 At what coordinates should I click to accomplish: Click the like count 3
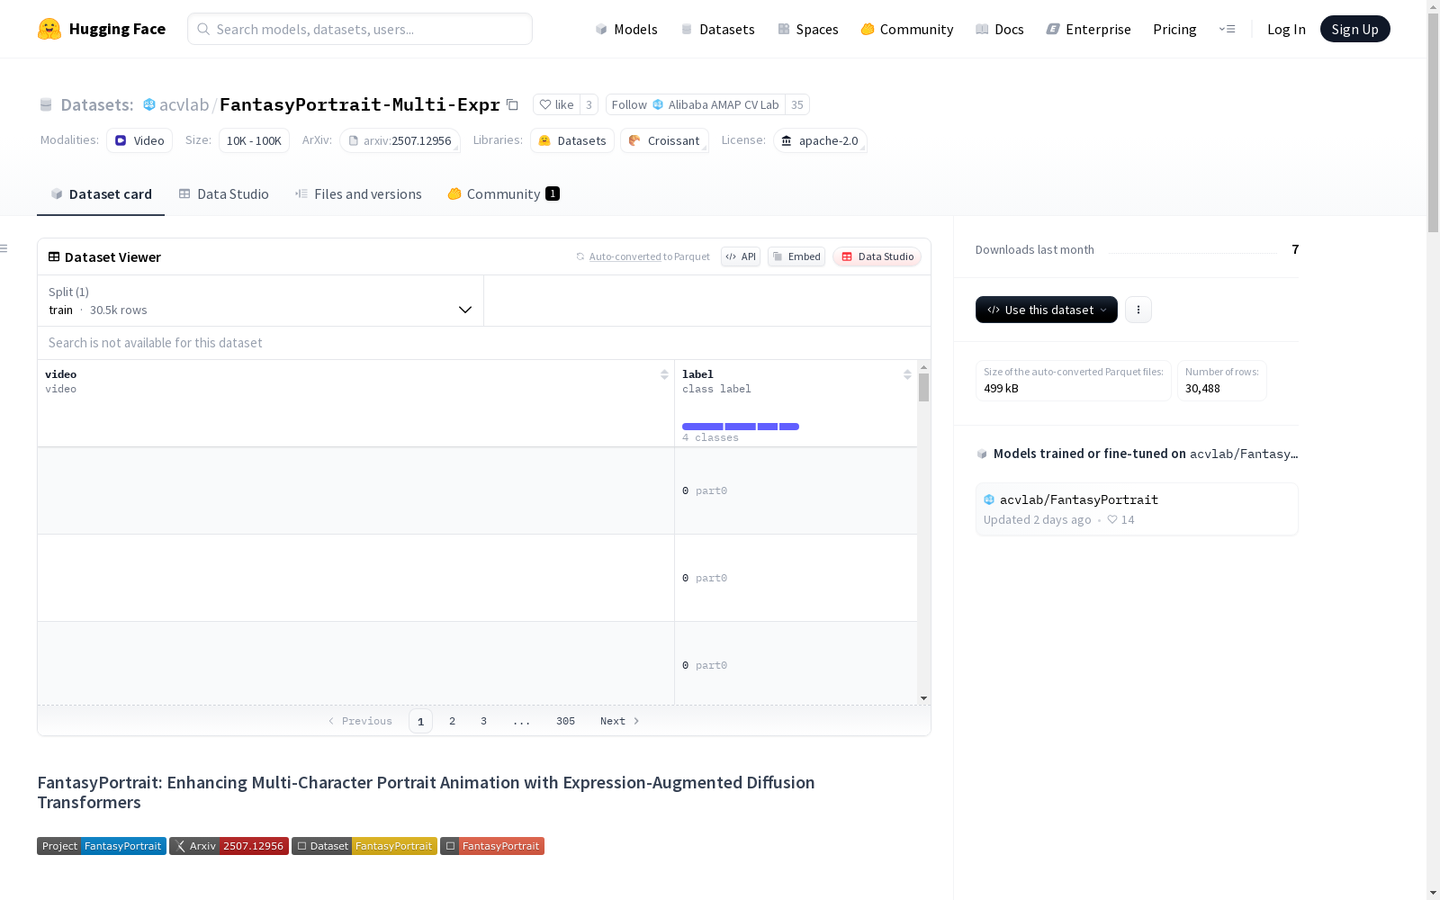click(x=589, y=104)
